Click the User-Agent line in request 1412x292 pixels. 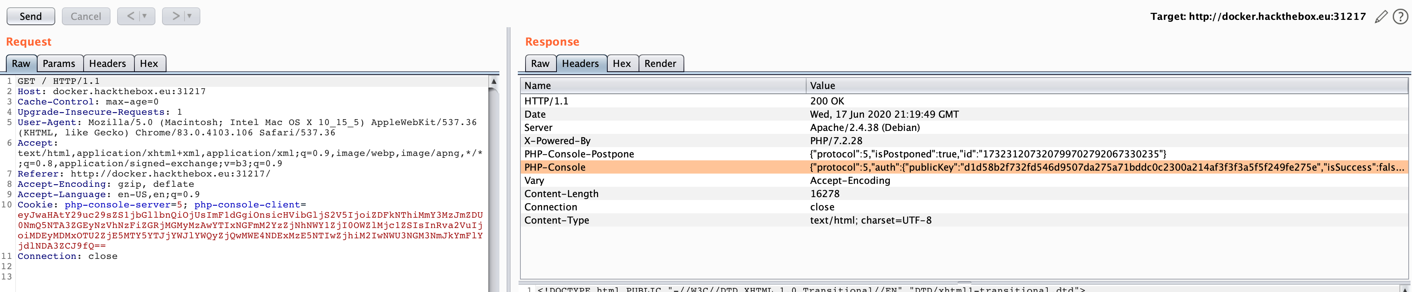click(247, 128)
